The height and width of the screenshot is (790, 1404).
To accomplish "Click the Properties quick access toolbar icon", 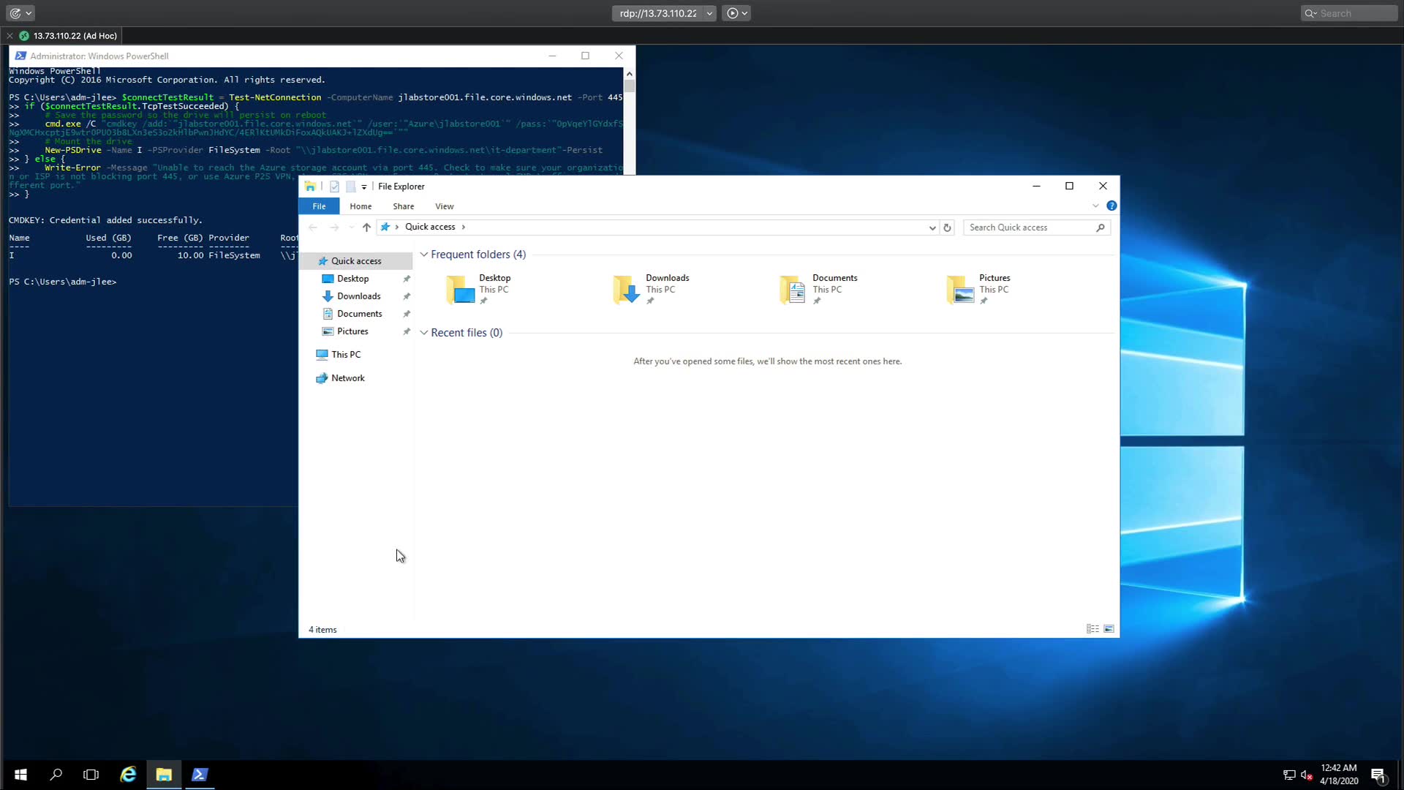I will coord(334,187).
